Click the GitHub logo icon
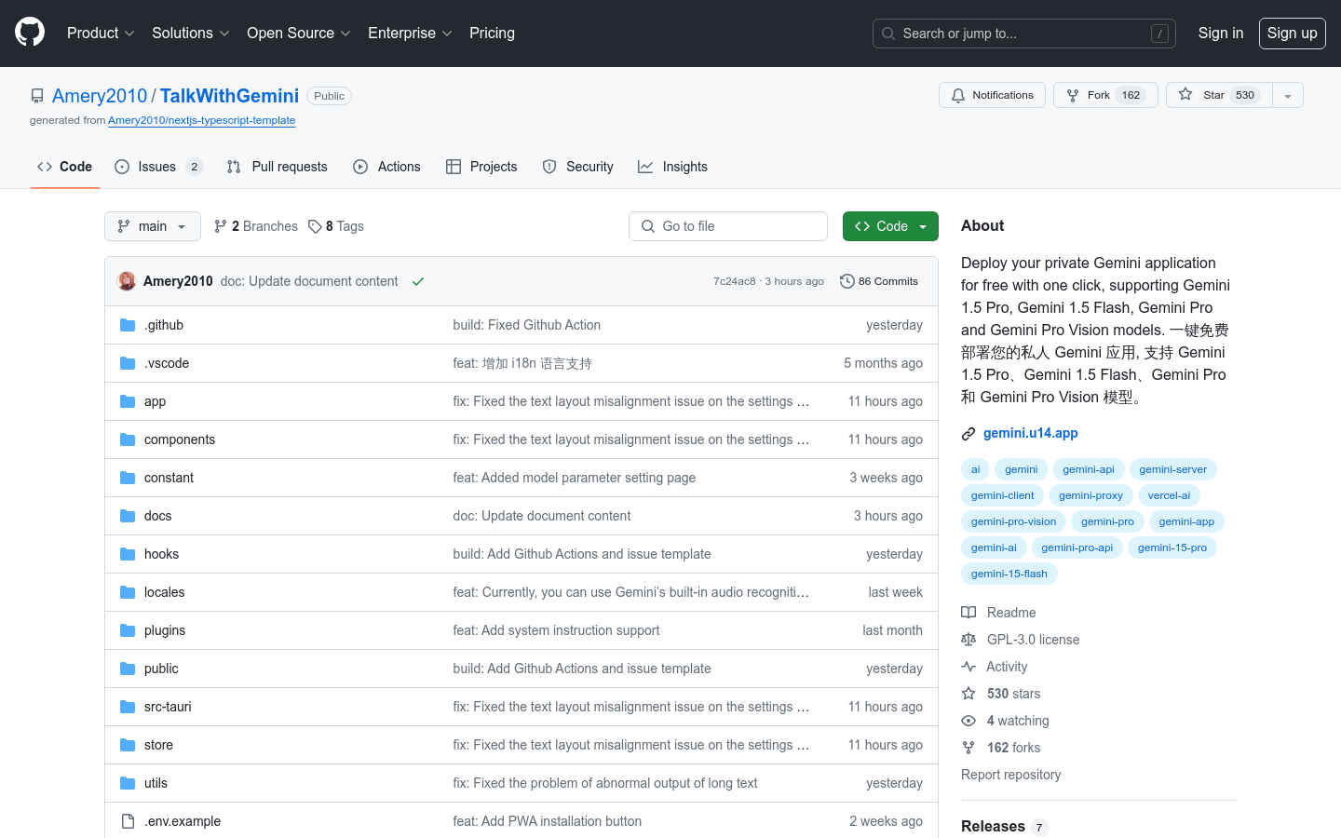The image size is (1341, 838). click(x=30, y=33)
